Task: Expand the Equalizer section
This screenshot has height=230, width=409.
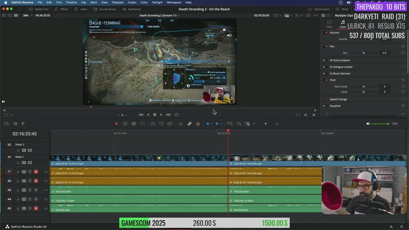Action: 335,106
